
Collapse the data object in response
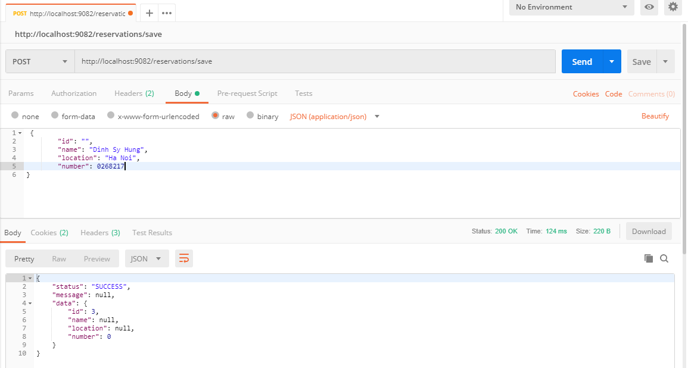click(x=30, y=303)
